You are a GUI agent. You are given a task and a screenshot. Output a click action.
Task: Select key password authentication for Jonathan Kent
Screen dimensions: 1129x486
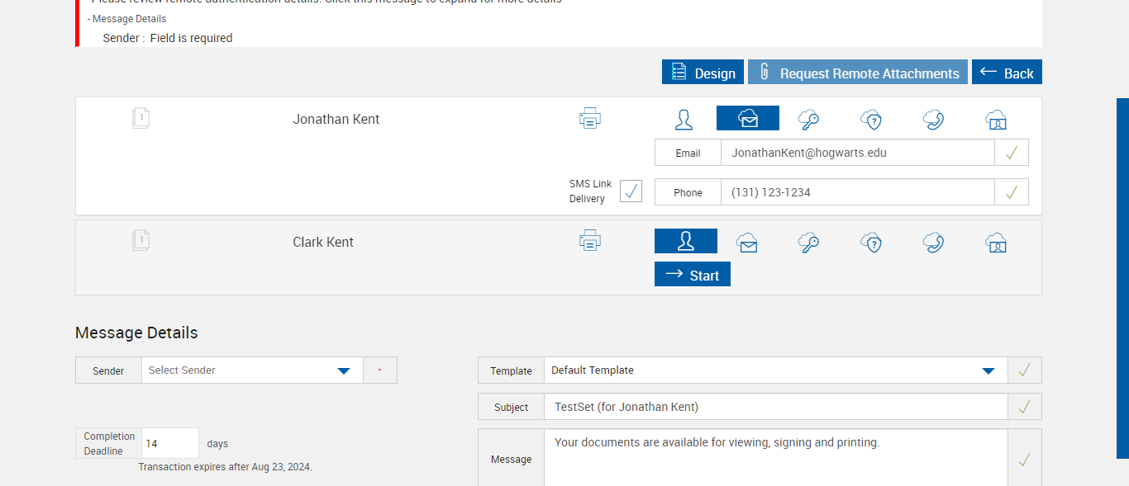pos(808,120)
